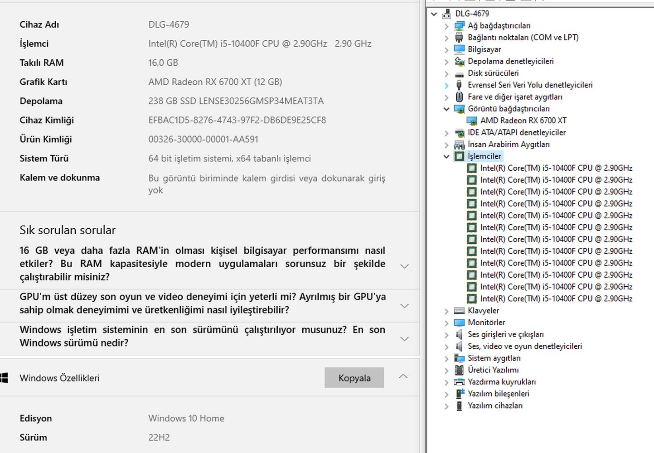The width and height of the screenshot is (654, 453).
Task: Collapse the Görüntü bağdaştırıcıları node
Action: point(446,109)
